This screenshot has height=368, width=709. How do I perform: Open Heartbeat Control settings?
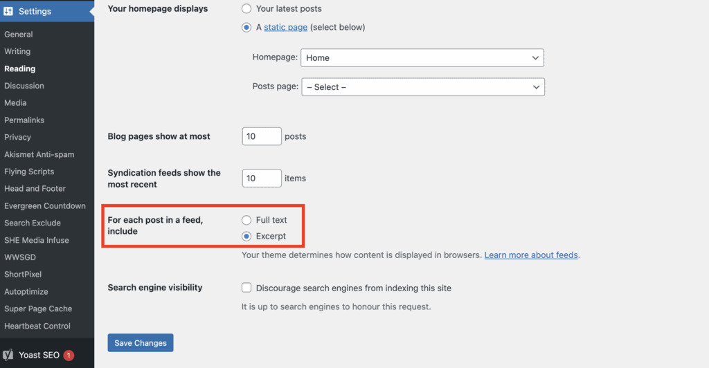click(37, 326)
